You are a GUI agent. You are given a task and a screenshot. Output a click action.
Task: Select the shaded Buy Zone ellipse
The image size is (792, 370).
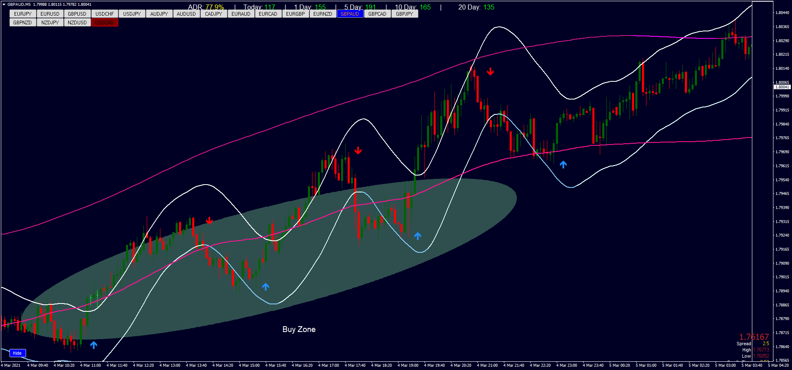tap(372, 248)
